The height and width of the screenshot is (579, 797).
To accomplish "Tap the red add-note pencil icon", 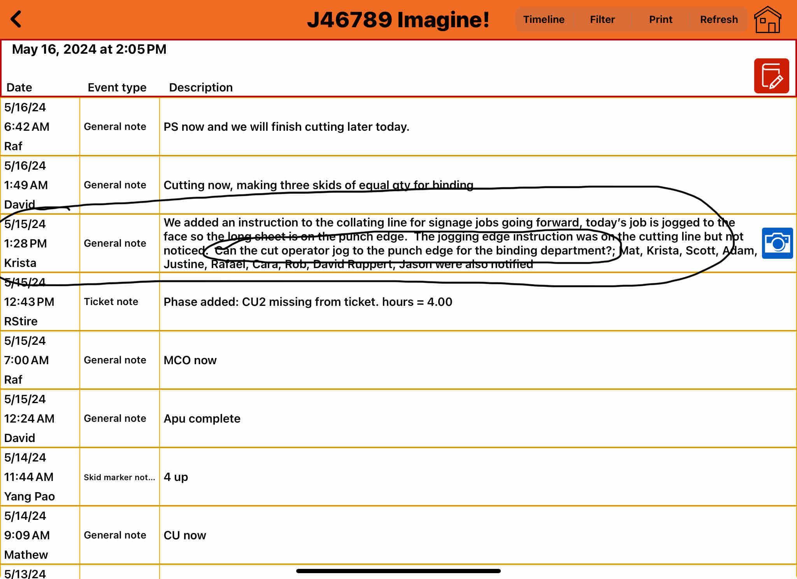I will (x=771, y=76).
